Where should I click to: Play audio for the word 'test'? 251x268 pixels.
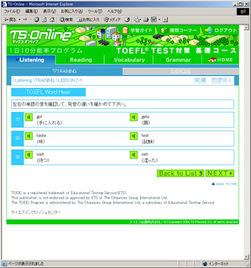pos(134,136)
